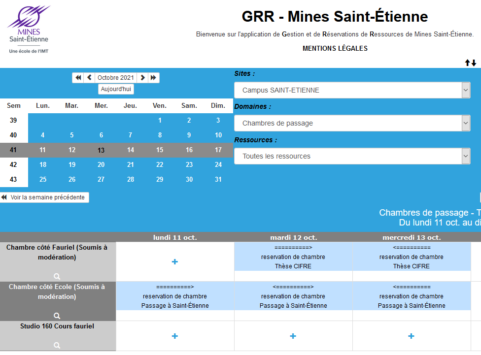
Task: Jump forward one year with double-right arrow
Action: click(x=153, y=78)
